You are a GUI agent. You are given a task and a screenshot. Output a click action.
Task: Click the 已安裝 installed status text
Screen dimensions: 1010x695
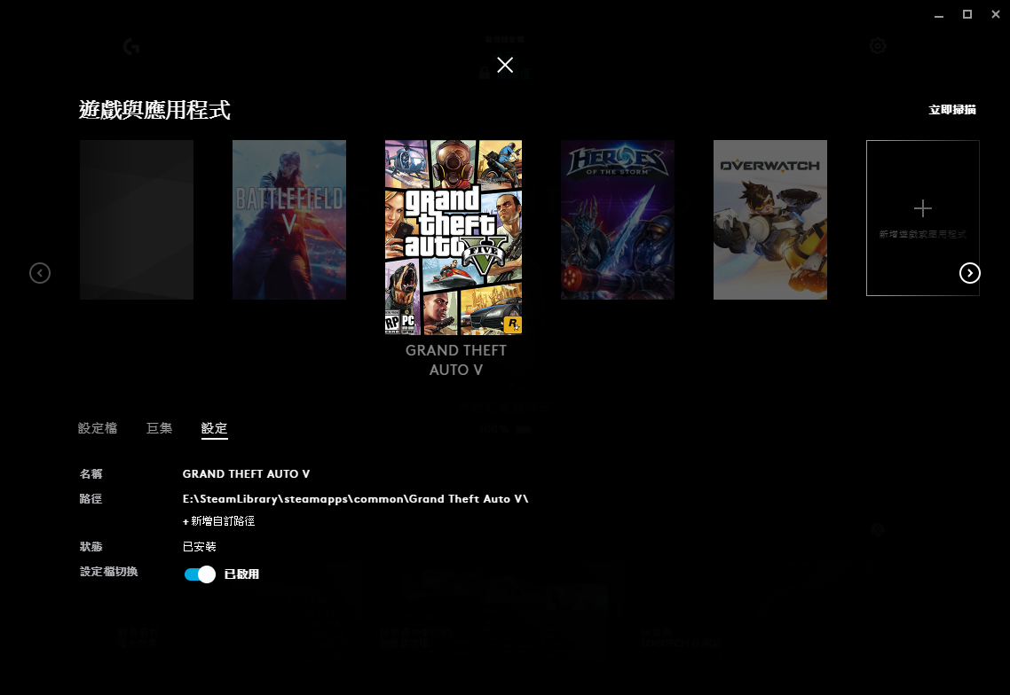[x=200, y=546]
